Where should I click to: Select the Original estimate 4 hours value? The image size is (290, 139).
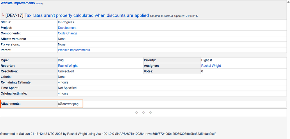coord(63,94)
